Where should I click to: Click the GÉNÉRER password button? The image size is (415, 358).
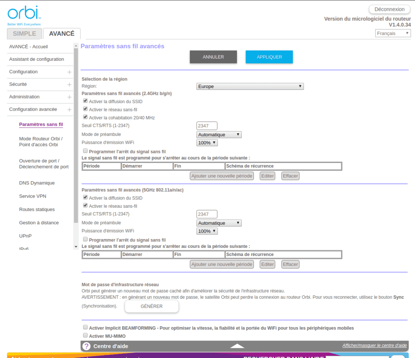click(152, 306)
